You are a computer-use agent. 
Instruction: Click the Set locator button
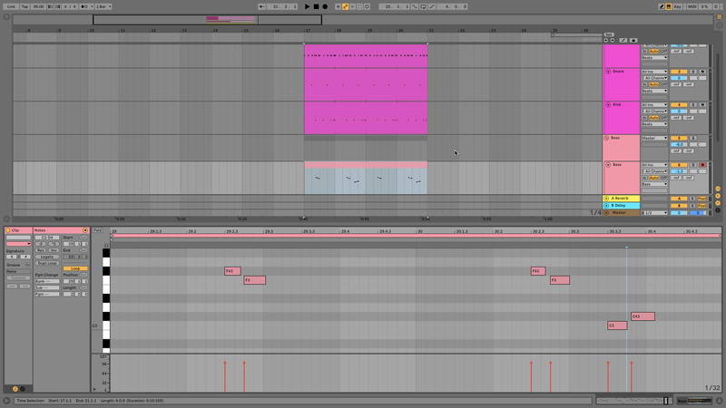[x=609, y=34]
